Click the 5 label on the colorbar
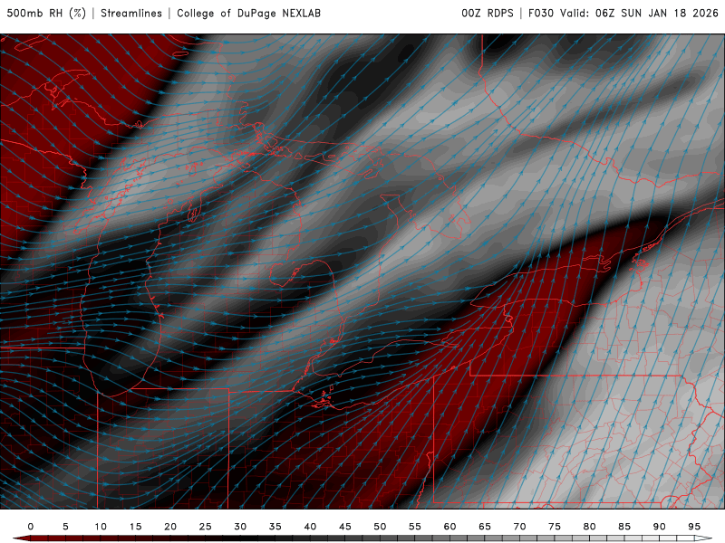This screenshot has width=725, height=543. tap(65, 527)
